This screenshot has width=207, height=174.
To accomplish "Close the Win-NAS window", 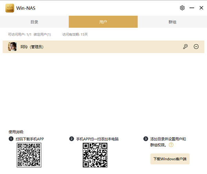I will 201,8.
